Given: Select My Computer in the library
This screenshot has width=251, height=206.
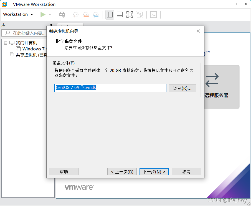Looking at the screenshot, I should click(26, 43).
